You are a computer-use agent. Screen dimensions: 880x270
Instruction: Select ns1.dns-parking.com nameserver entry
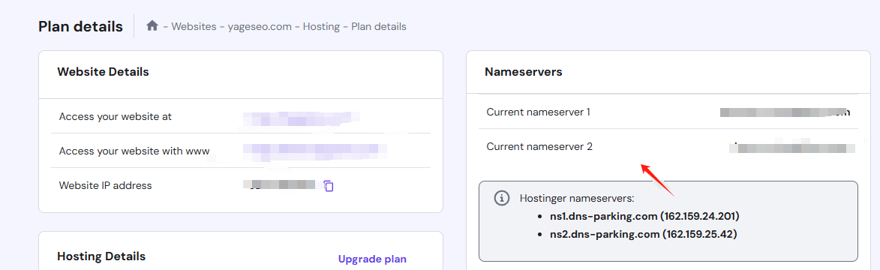[x=644, y=216]
